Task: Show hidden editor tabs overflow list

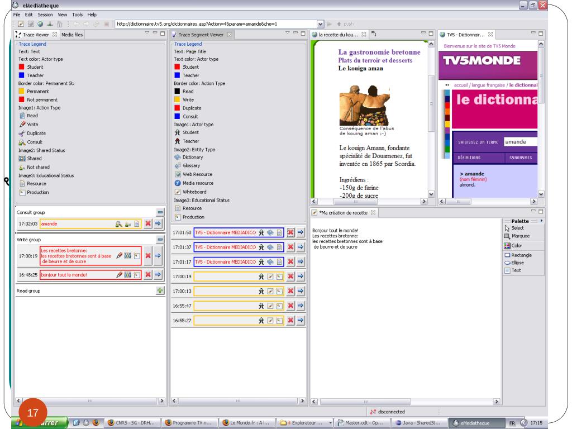Action: pyautogui.click(x=374, y=34)
